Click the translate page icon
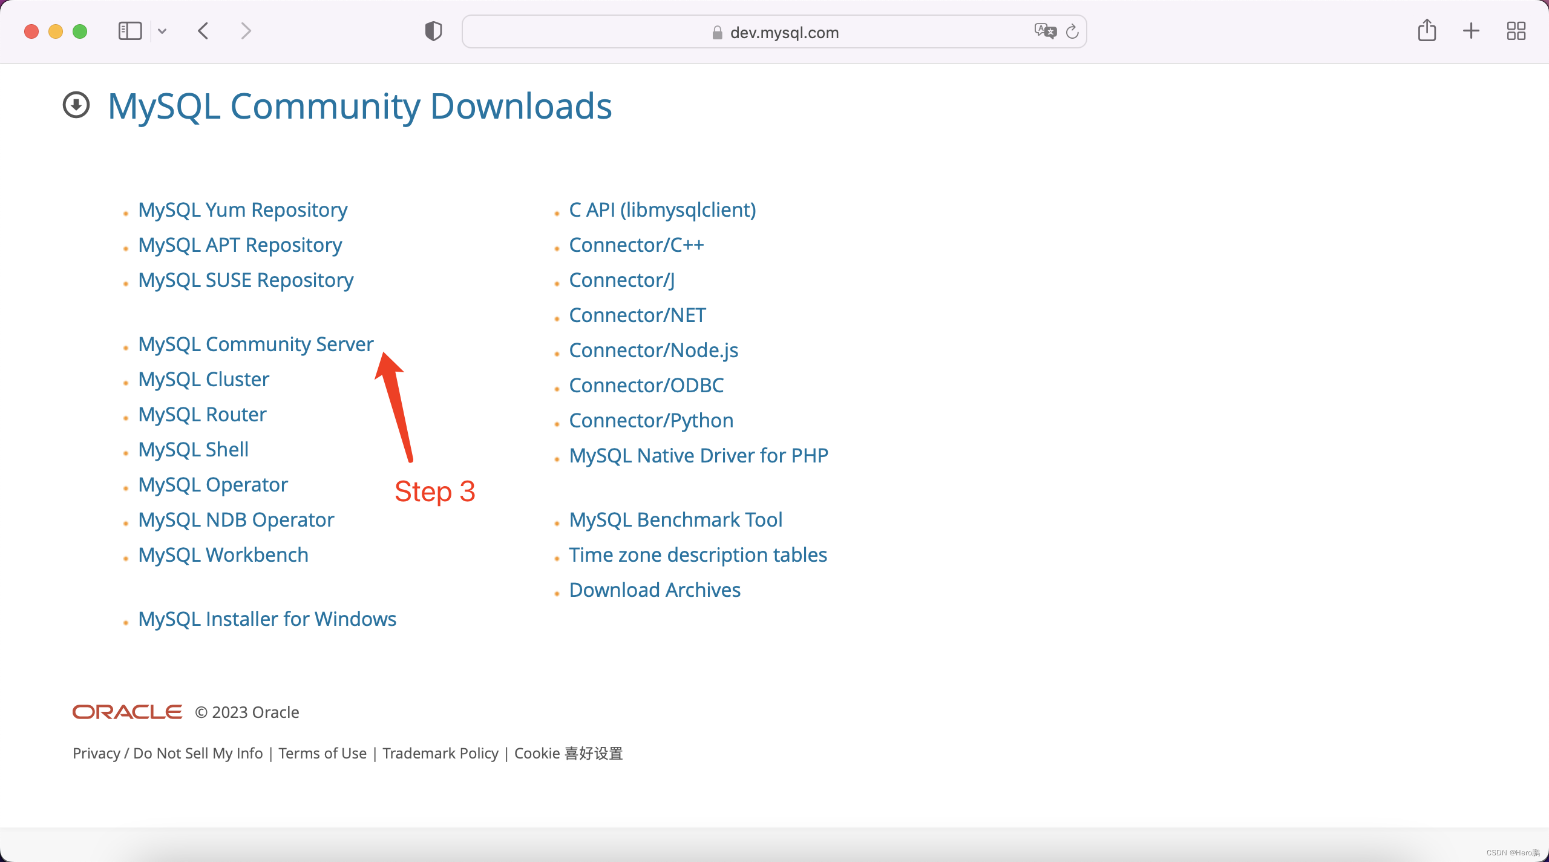 tap(1045, 31)
